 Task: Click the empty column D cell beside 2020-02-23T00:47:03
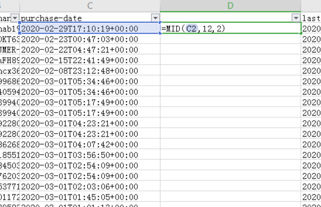tap(230, 39)
